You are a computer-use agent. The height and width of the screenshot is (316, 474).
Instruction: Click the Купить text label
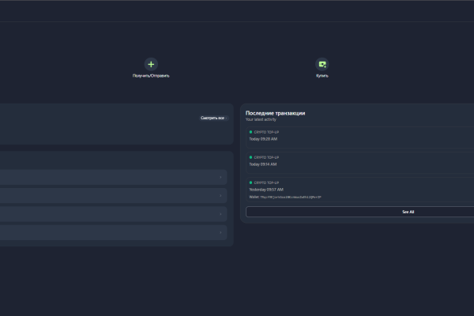pyautogui.click(x=322, y=76)
